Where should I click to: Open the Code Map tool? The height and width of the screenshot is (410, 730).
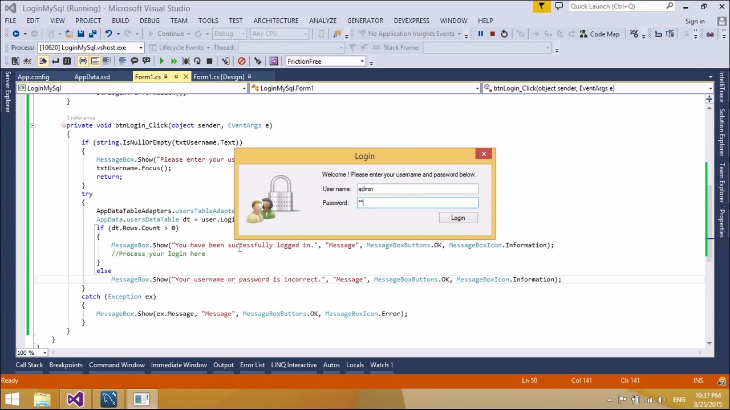[599, 34]
